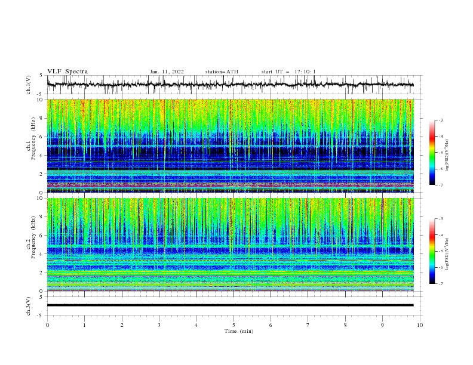The width and height of the screenshot is (473, 365).
Task: Select the "start UT = 17:10:1" text
Action: 288,72
